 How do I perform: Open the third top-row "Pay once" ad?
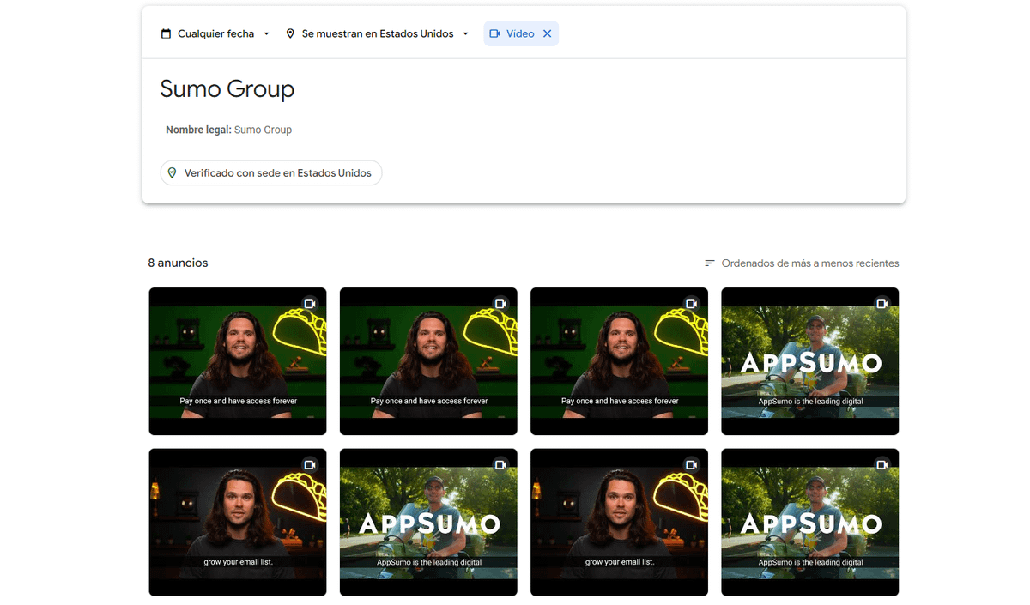619,361
